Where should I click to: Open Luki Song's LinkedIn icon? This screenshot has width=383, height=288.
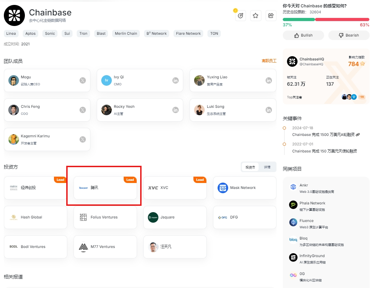click(x=269, y=110)
